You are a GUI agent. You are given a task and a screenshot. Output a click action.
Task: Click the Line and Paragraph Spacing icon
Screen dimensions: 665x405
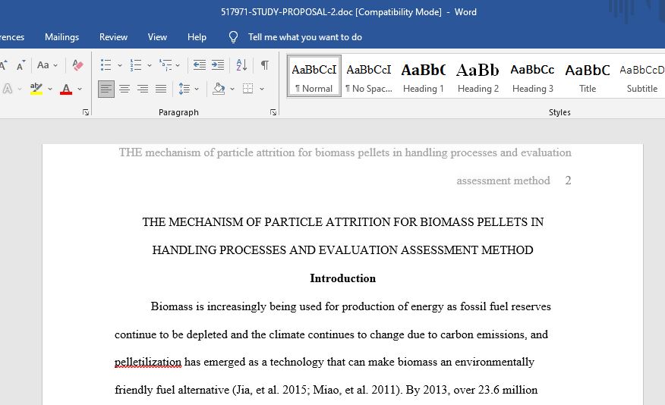click(184, 89)
